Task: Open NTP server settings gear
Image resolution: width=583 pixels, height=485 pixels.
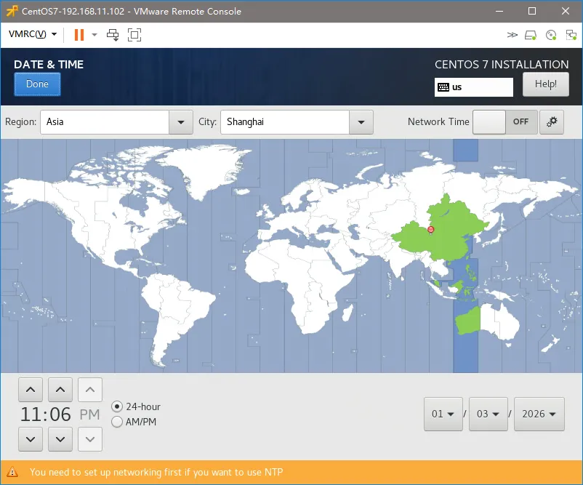Action: [x=552, y=121]
